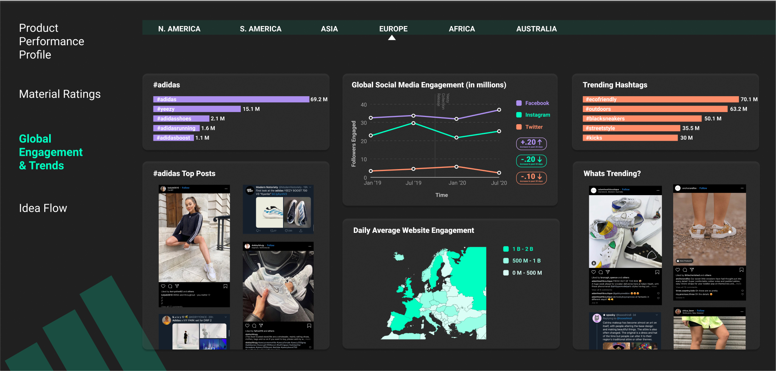Click tagged-people icon on adamheathboutique photo
This screenshot has height=371, width=776.
point(594,263)
